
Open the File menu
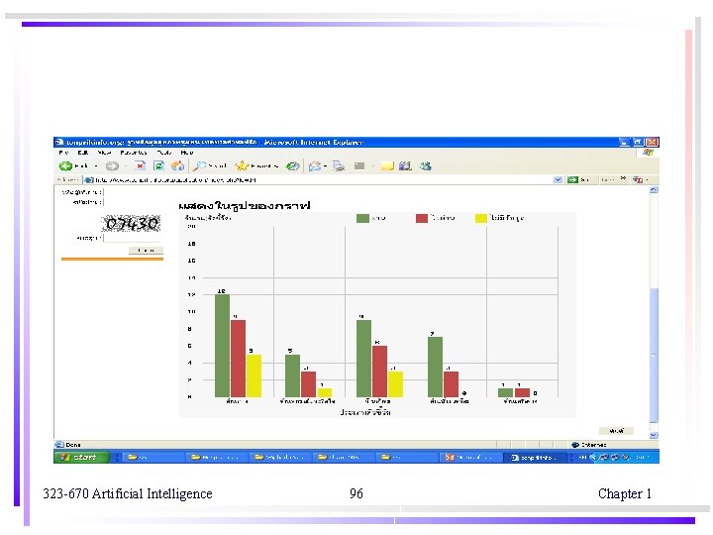[63, 153]
